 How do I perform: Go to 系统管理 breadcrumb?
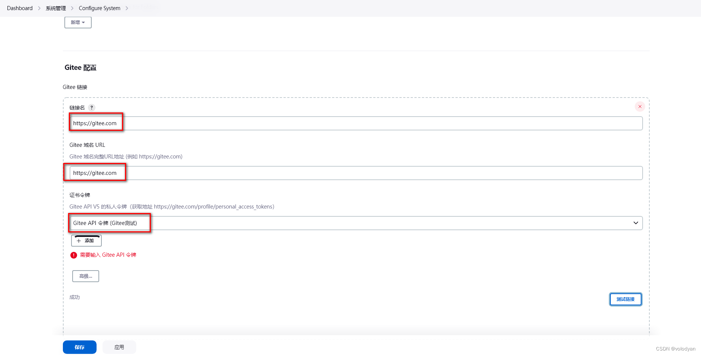[56, 8]
